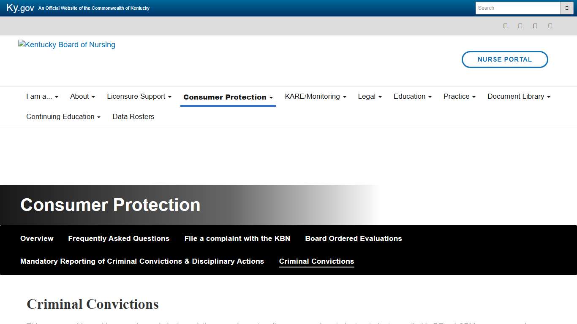The image size is (577, 324).
Task: Expand the Legal dropdown menu
Action: coord(370,97)
